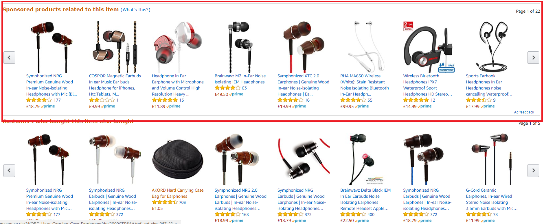Image resolution: width=544 pixels, height=224 pixels.
Task: Advance the 'also bought' carousel to next page
Action: click(x=533, y=170)
